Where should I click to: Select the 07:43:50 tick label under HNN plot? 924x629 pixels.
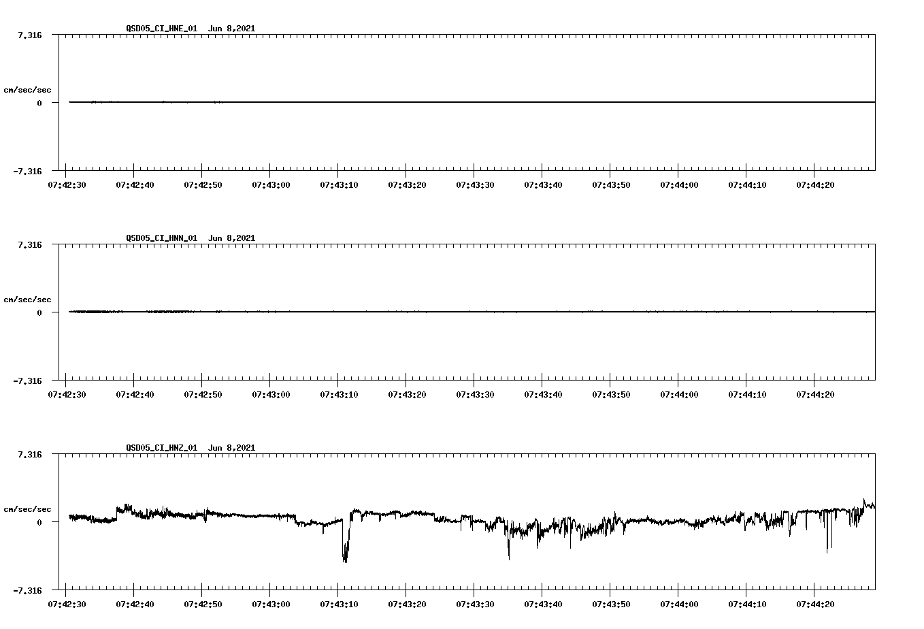pyautogui.click(x=611, y=394)
